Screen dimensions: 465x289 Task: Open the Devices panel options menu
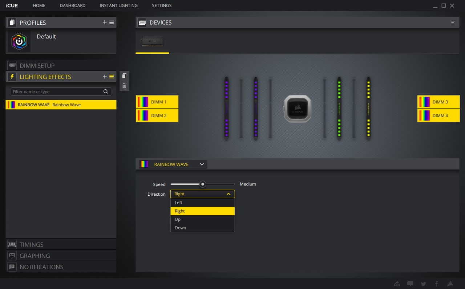click(453, 23)
